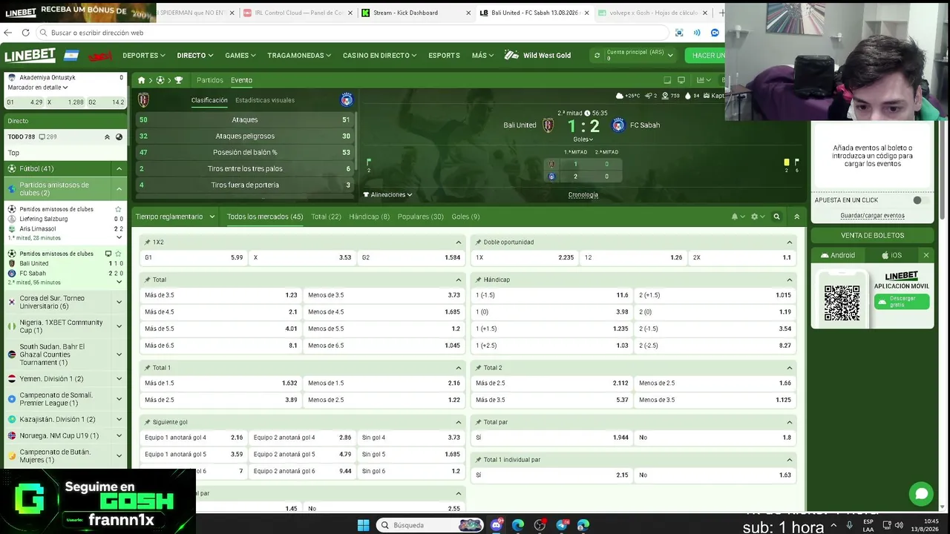Collapse the Doble oportunidad section
This screenshot has height=534, width=950.
[790, 243]
